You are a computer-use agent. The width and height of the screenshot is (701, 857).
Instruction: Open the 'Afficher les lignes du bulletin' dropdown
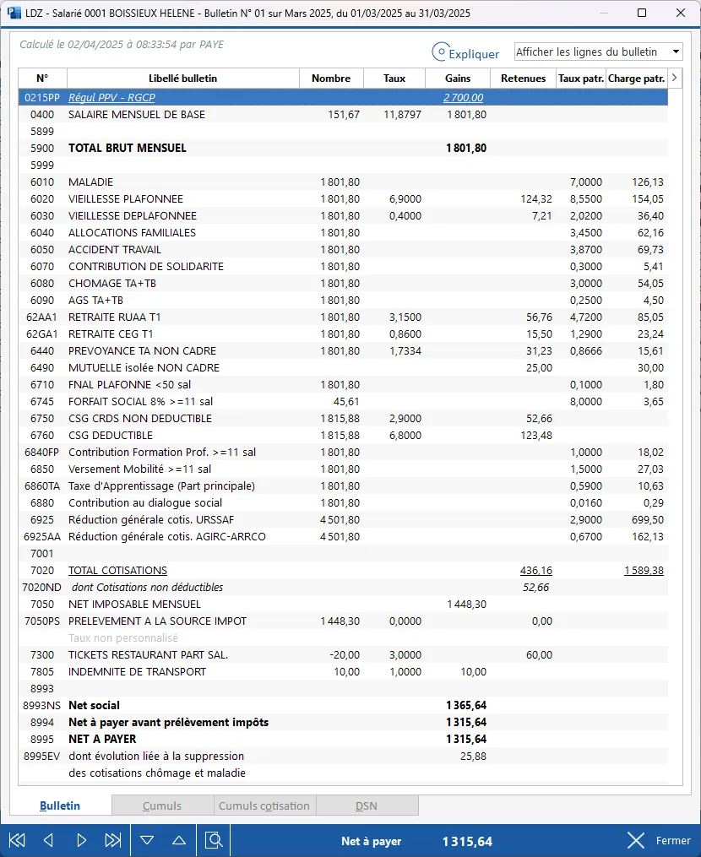(598, 52)
